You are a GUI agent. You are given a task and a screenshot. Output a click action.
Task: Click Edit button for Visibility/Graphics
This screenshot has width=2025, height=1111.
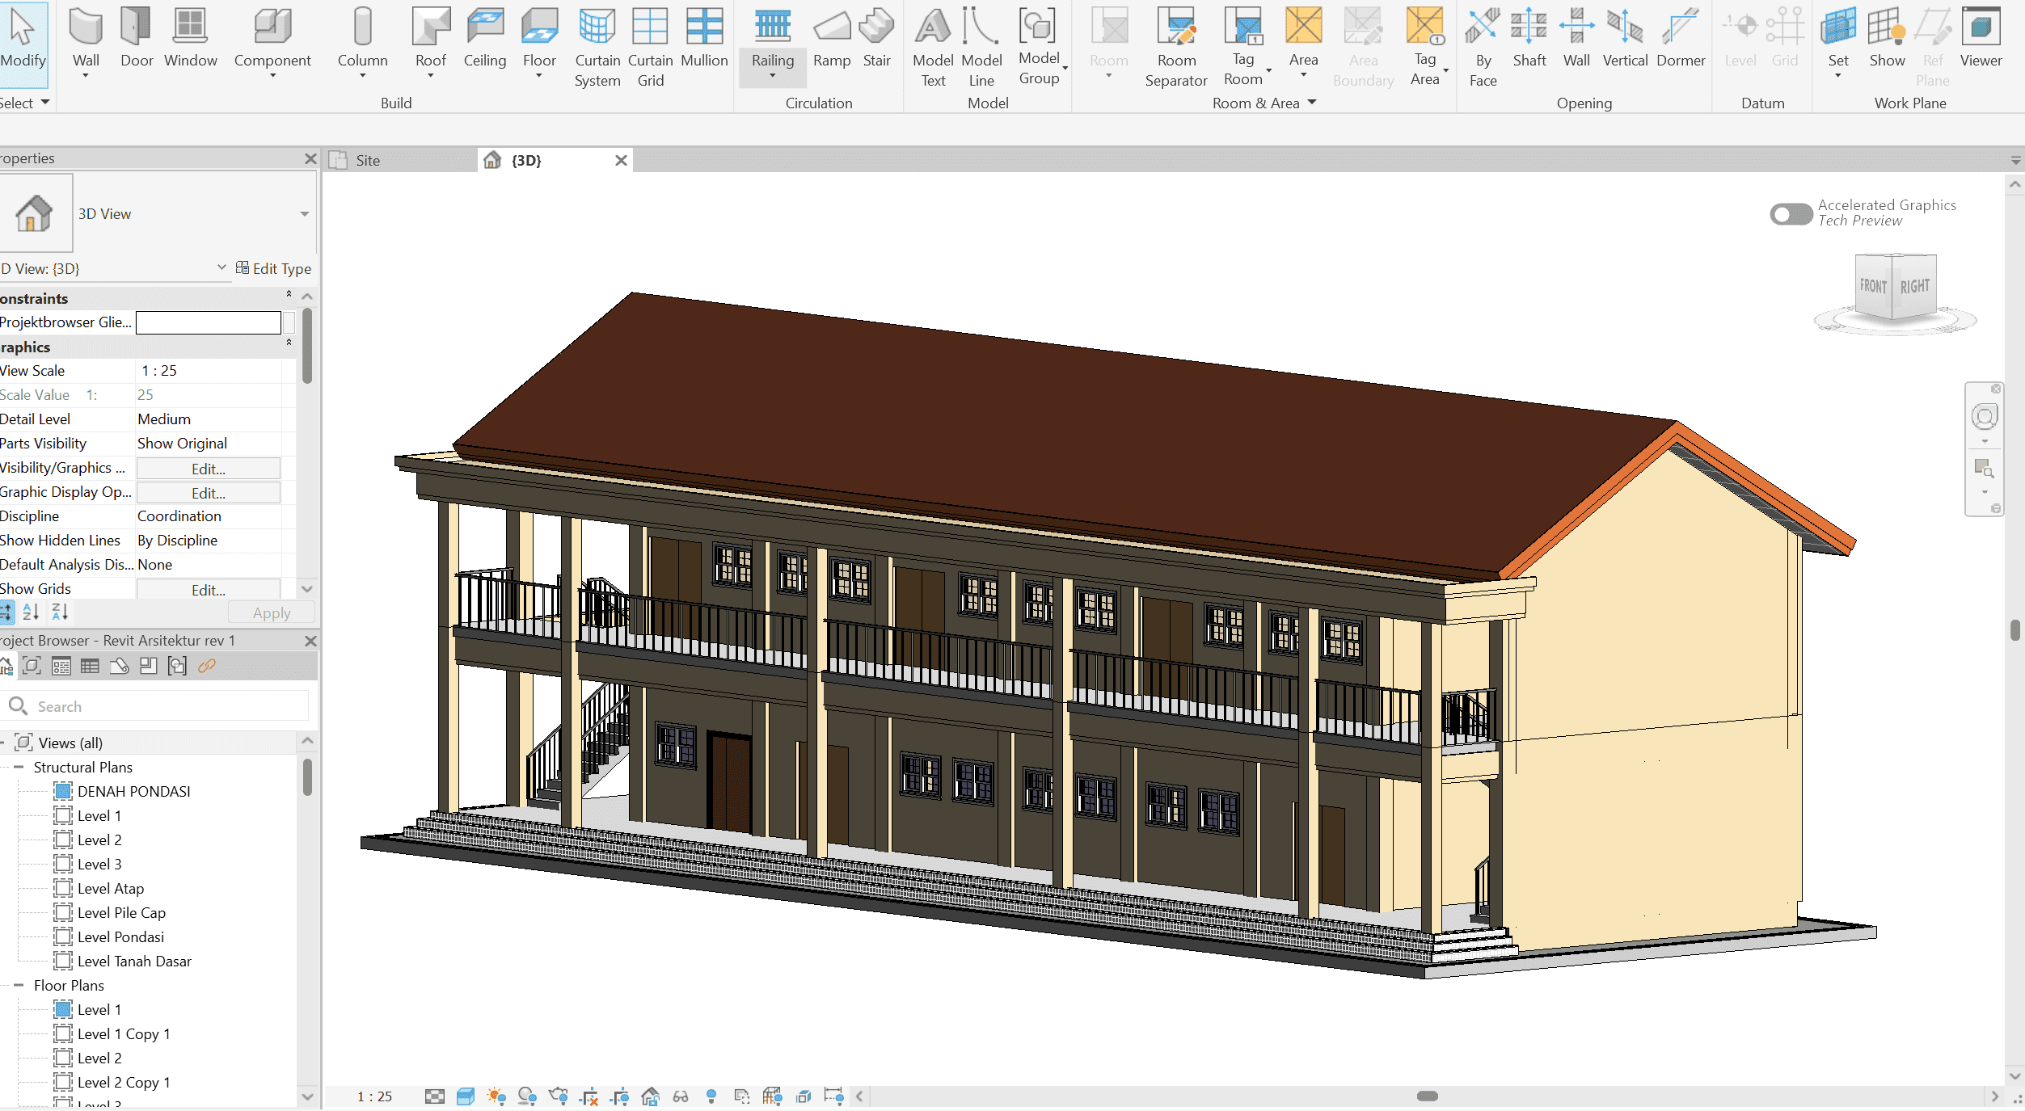208,469
